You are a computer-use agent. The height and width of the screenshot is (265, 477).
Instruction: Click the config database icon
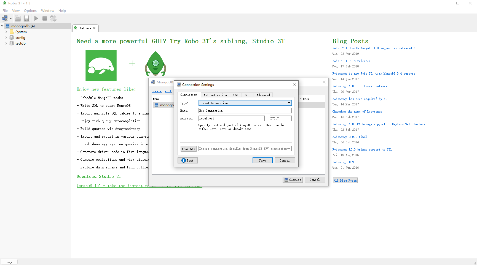tap(12, 37)
